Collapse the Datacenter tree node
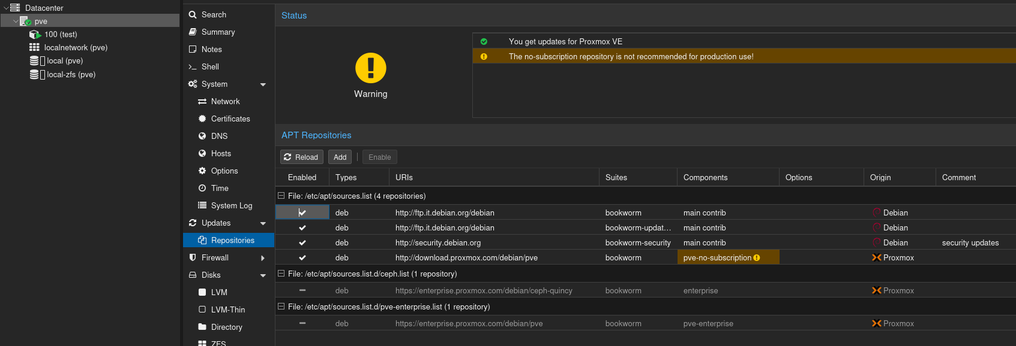Image resolution: width=1016 pixels, height=346 pixels. [5, 8]
